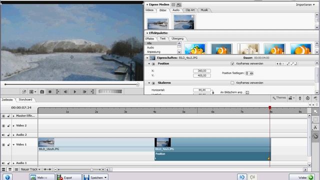Lock the Video 1 track

click(x=8, y=144)
